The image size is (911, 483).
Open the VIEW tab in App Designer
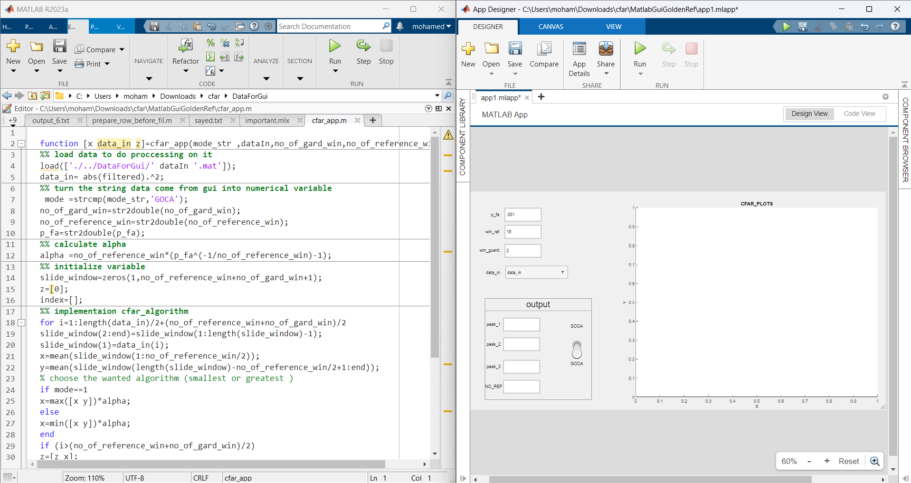613,27
